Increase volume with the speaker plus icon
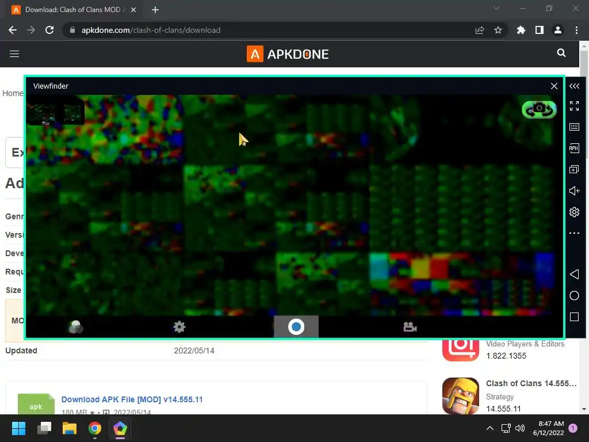Viewport: 589px width, 442px height. point(574,191)
